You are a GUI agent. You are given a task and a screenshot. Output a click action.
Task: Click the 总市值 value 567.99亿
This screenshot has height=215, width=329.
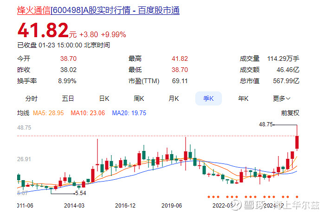point(286,81)
